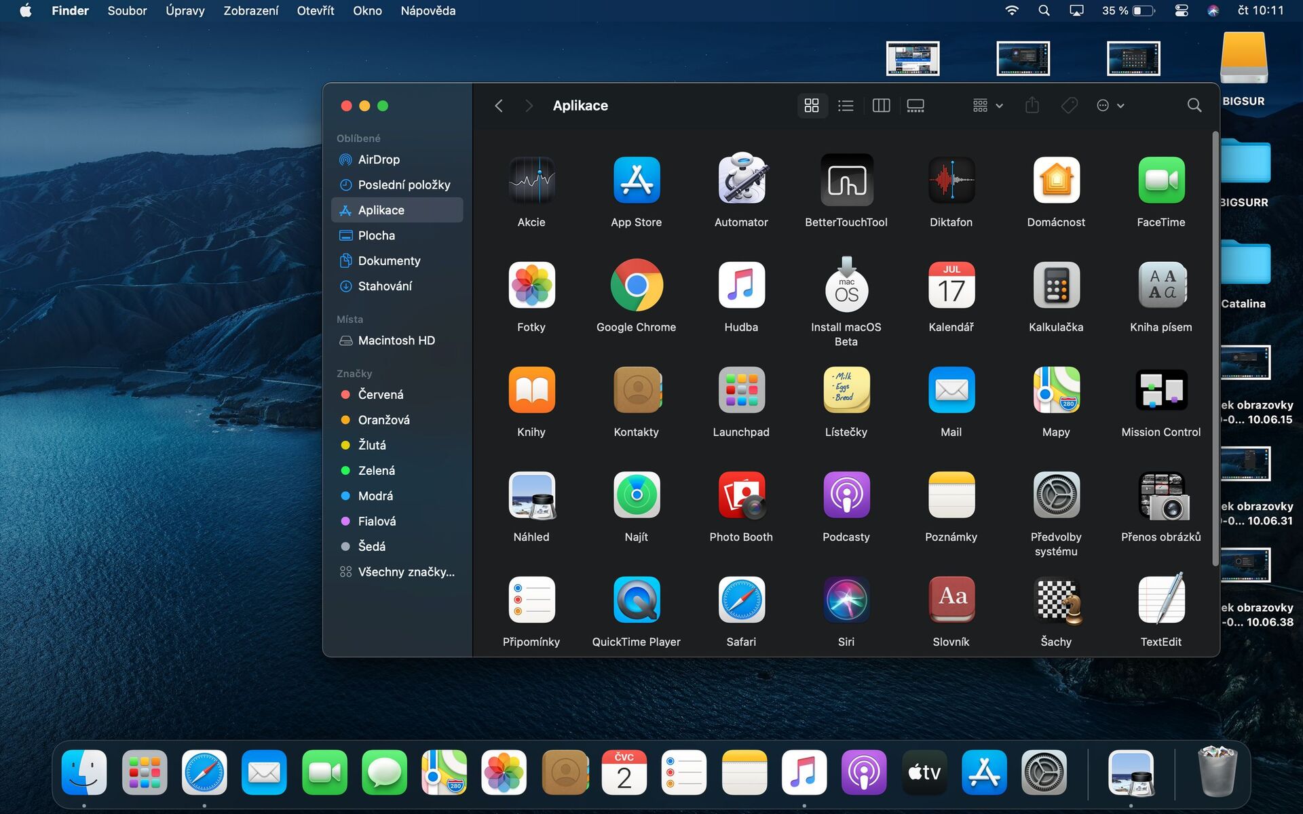
Task: Open the search icon in the Finder toolbar
Action: coord(1194,105)
